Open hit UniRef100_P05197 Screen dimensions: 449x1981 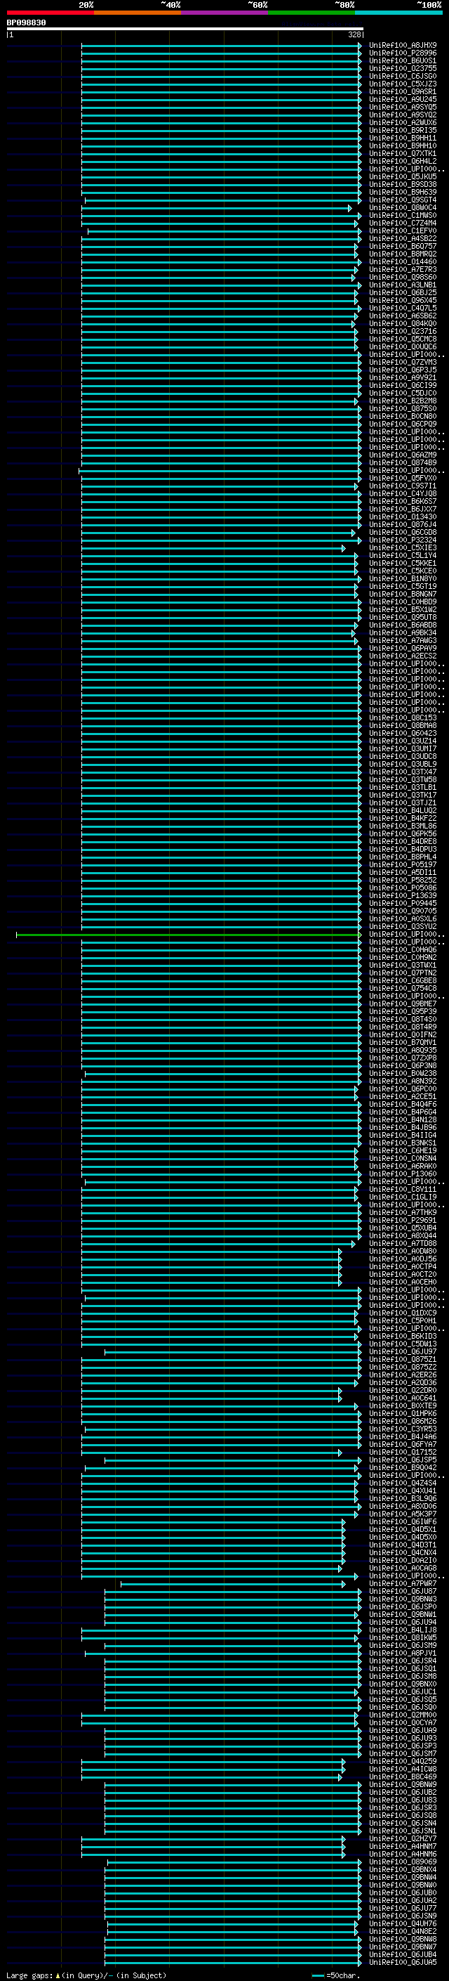pos(403,864)
